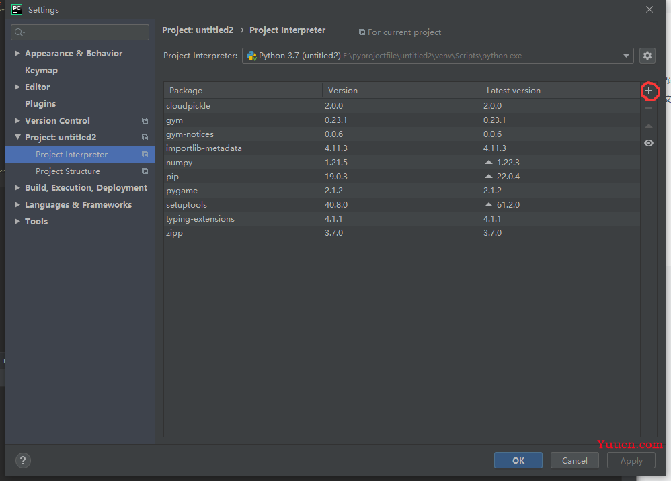Screen dimensions: 671x481
Task: Click the Latest version column header
Action: click(560, 90)
